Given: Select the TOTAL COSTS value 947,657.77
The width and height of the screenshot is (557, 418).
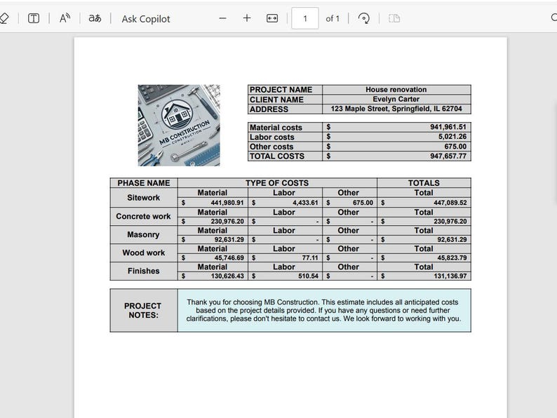Looking at the screenshot, I should 448,156.
